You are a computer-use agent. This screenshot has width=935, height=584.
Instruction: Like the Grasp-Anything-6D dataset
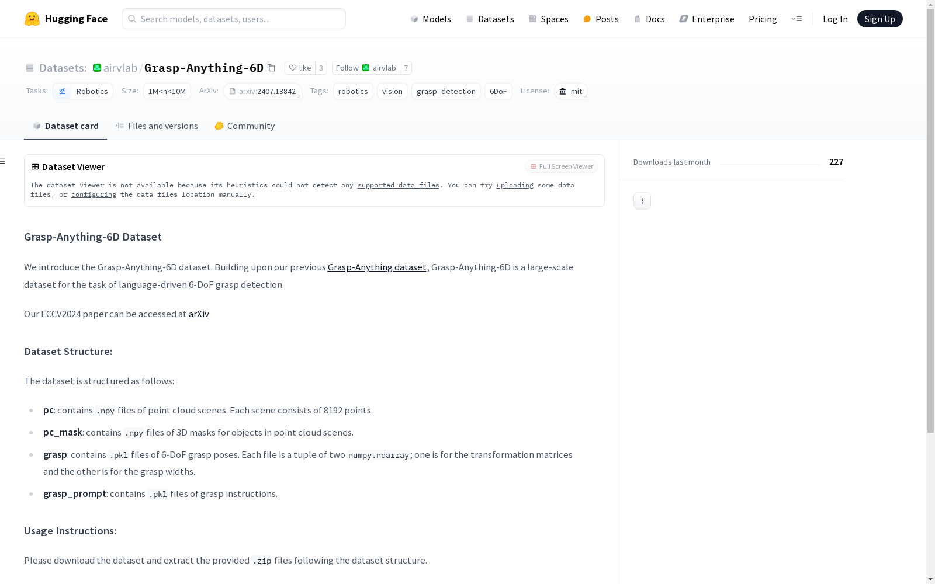tap(300, 68)
